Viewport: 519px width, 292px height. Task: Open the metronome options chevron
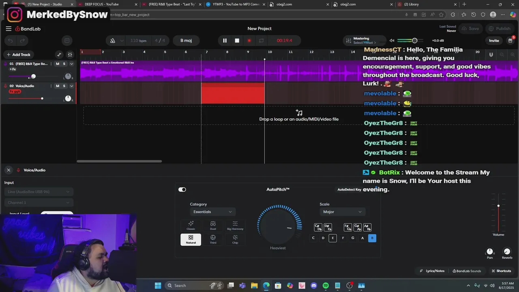122,41
